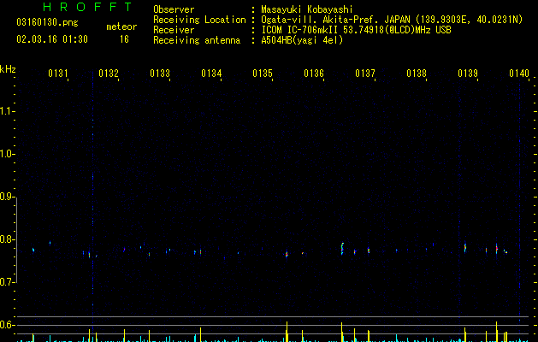Screen dimensions: 538x342
Task: Click the date stamp 02.03.16 01:30
Action: (x=52, y=39)
